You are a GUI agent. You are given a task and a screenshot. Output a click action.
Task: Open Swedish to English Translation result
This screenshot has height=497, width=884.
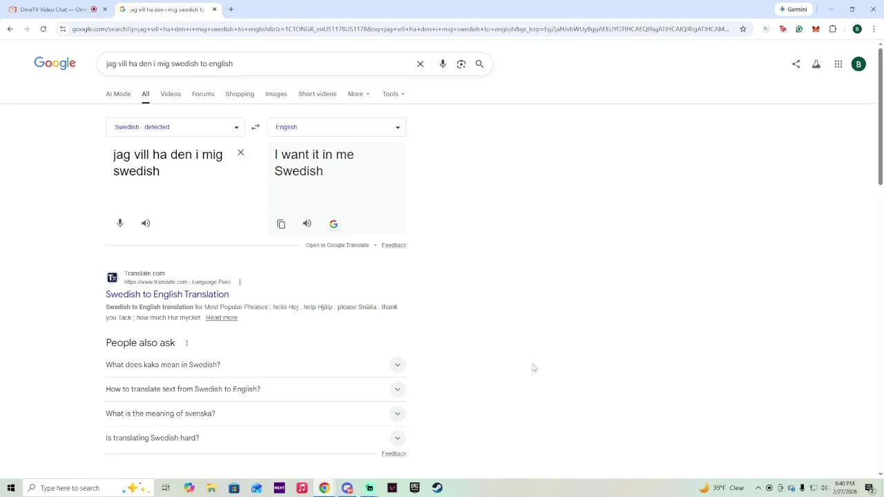(x=167, y=294)
